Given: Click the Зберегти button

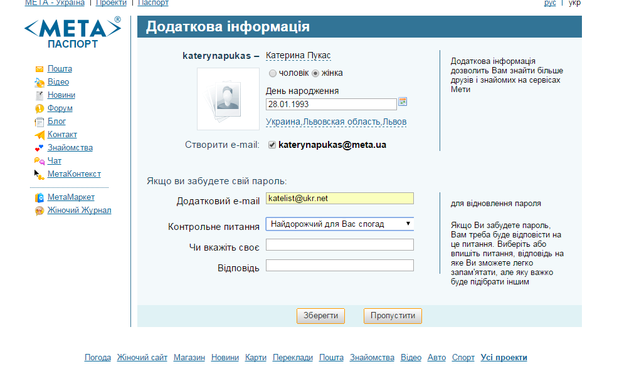Looking at the screenshot, I should 320,316.
